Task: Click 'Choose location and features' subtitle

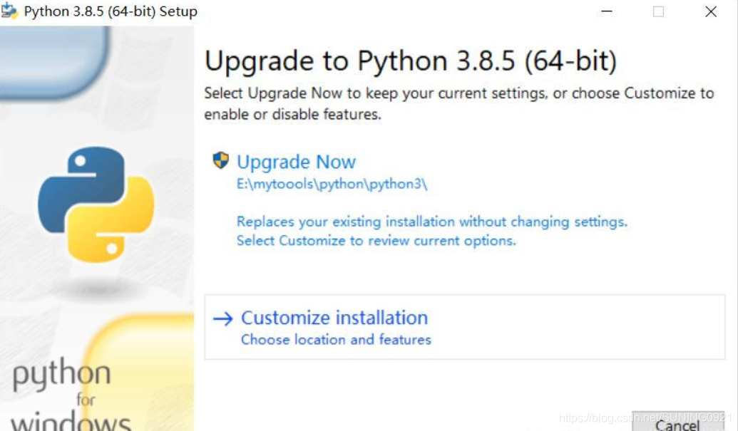Action: pyautogui.click(x=336, y=340)
